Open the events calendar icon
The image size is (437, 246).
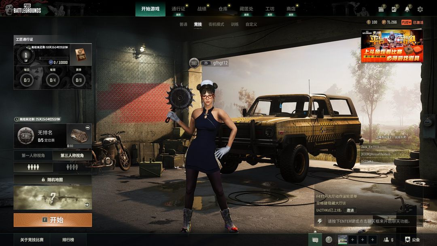tap(381, 9)
